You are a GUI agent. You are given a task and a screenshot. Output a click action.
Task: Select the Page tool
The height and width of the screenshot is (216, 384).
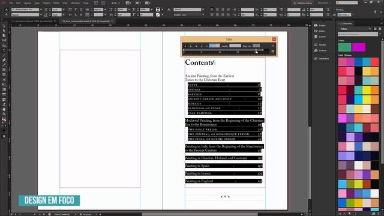pyautogui.click(x=4, y=36)
